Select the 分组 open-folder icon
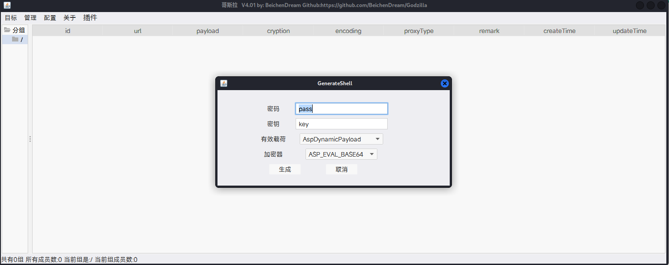 7,30
